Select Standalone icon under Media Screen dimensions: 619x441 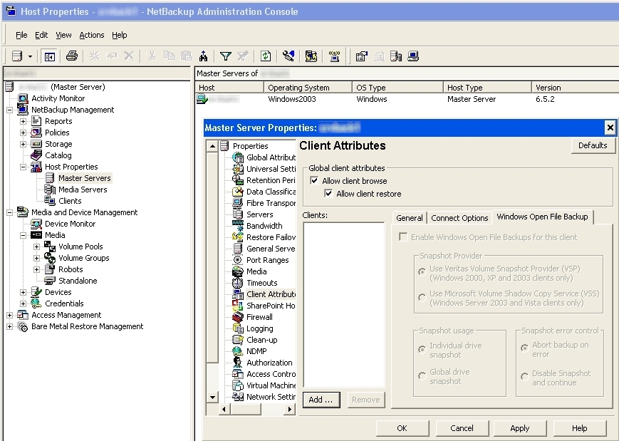pos(50,280)
